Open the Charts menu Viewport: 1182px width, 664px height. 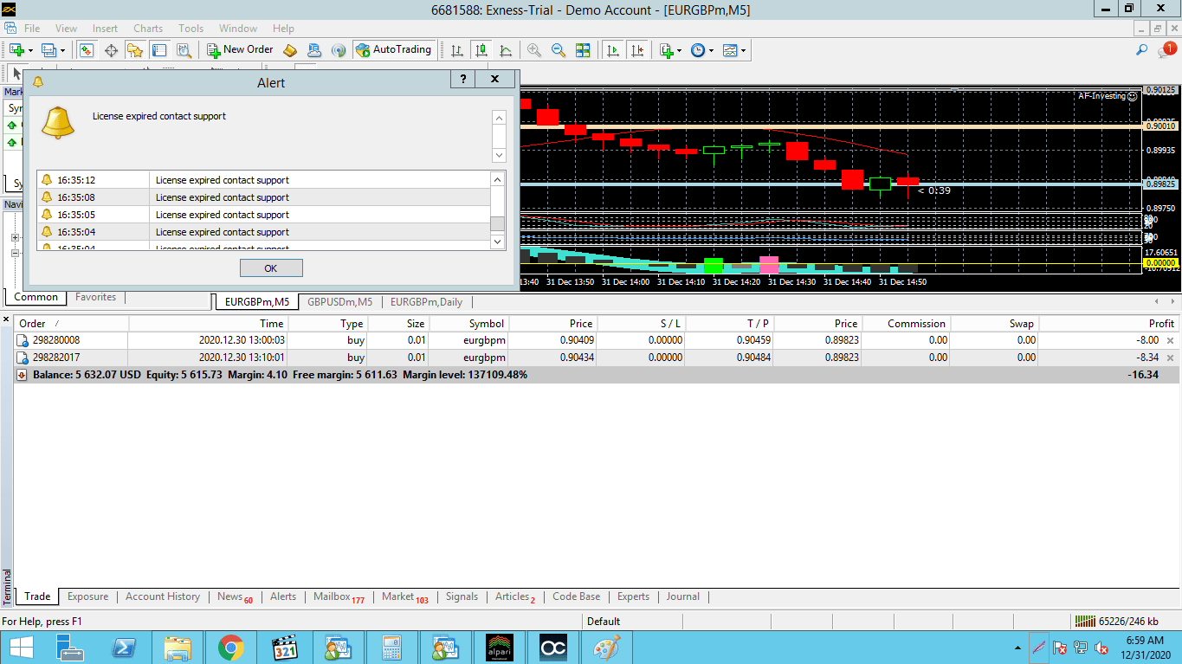[148, 29]
